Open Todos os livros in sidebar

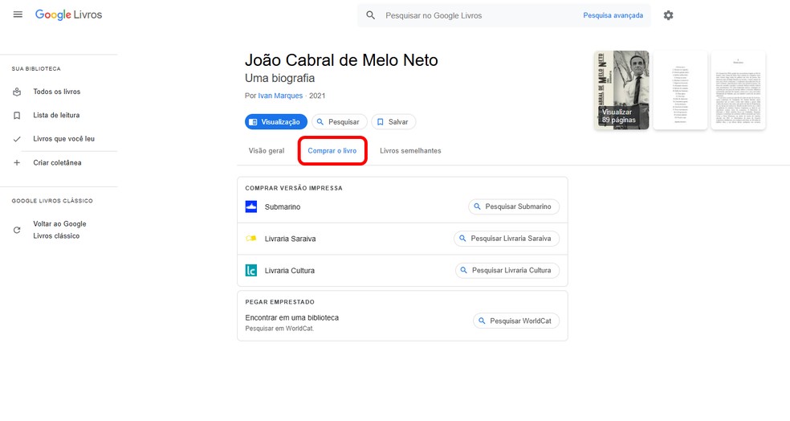pyautogui.click(x=56, y=92)
